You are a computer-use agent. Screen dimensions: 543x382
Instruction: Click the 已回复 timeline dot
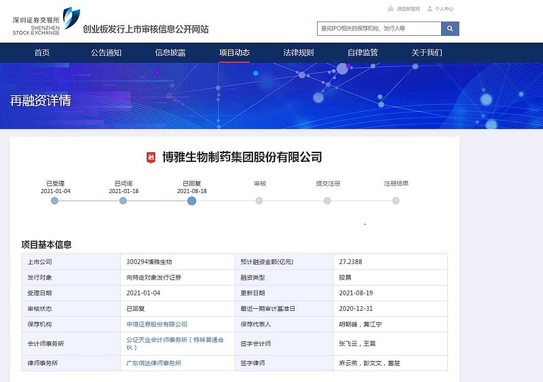click(191, 201)
